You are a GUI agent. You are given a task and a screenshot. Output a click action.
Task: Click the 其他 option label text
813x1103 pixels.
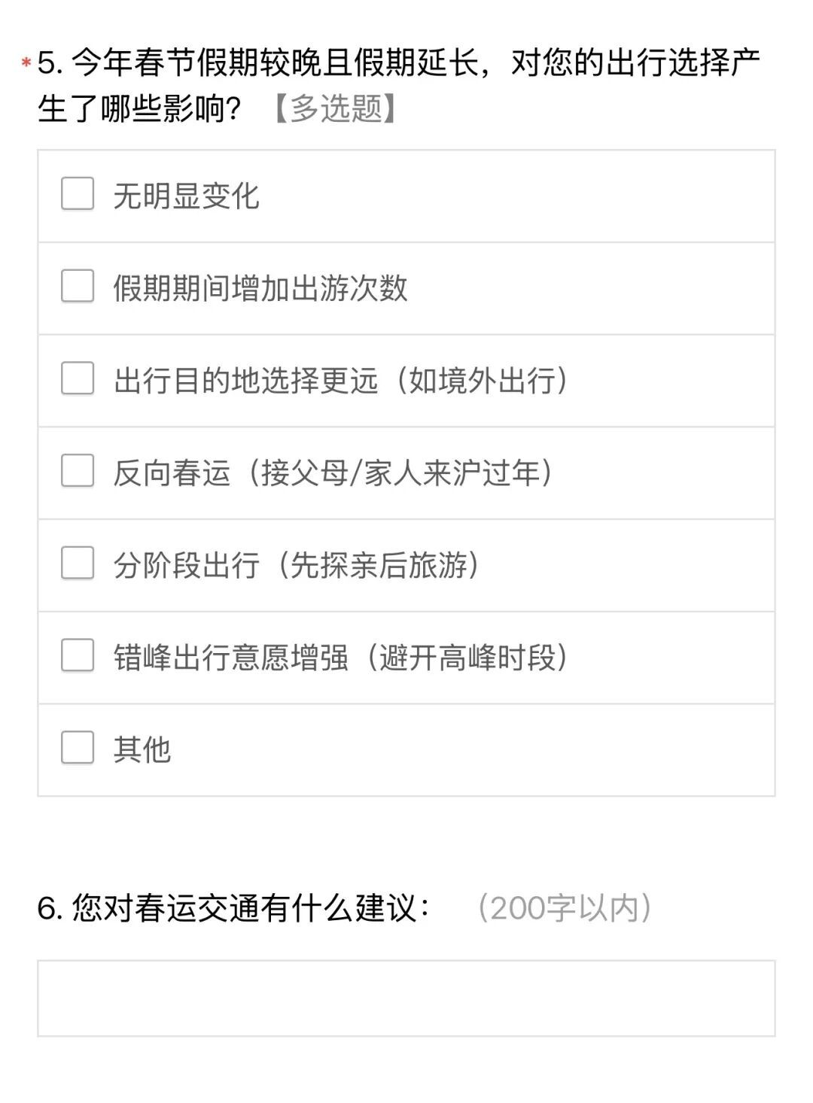click(142, 750)
